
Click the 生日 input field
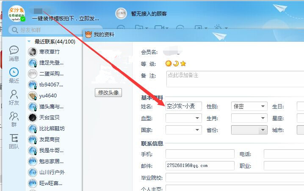(301, 106)
